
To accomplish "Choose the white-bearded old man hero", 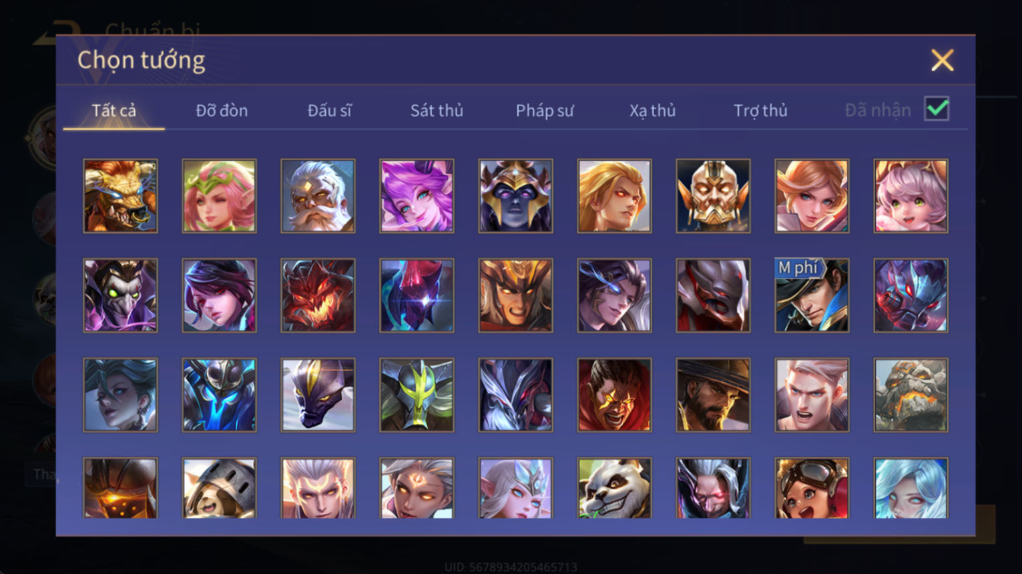I will [318, 196].
